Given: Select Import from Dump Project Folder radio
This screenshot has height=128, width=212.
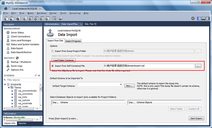Looking at the screenshot, I should click(52, 51).
